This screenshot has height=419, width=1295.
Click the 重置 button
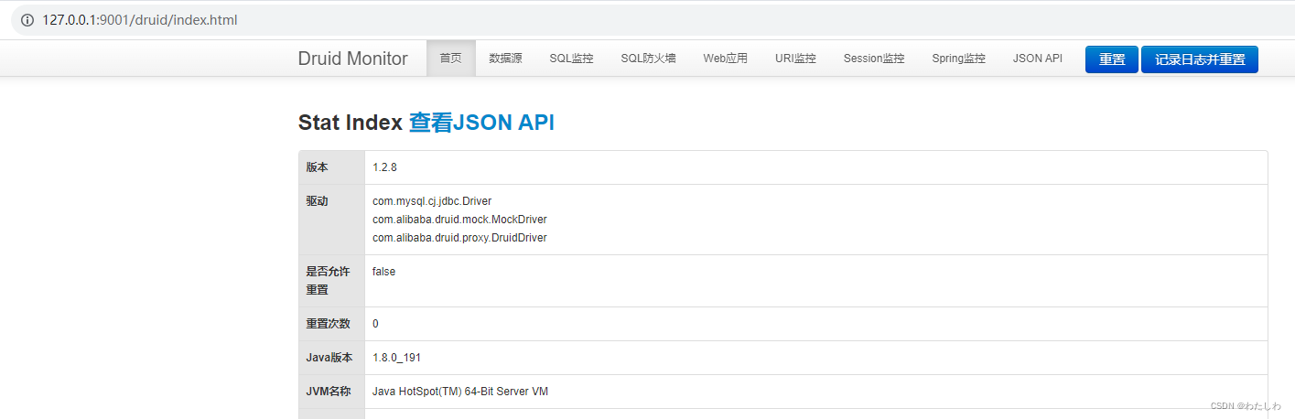tap(1112, 59)
